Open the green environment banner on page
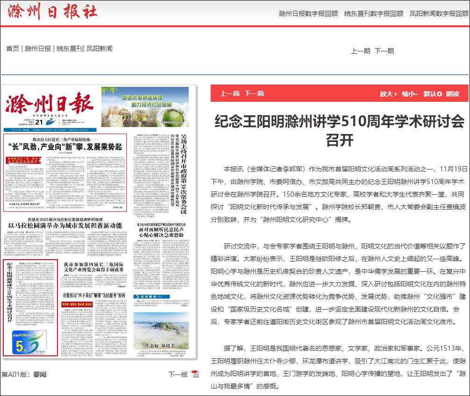 point(145,106)
